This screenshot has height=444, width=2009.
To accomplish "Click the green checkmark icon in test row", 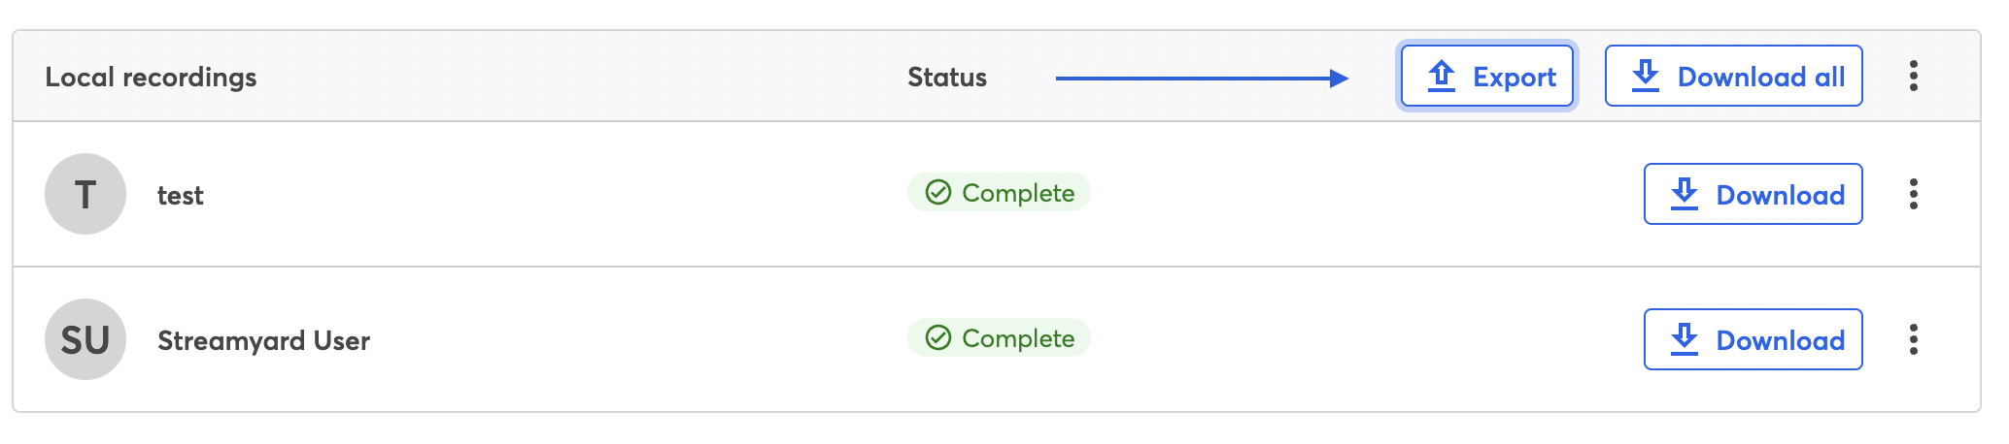I will [x=937, y=193].
